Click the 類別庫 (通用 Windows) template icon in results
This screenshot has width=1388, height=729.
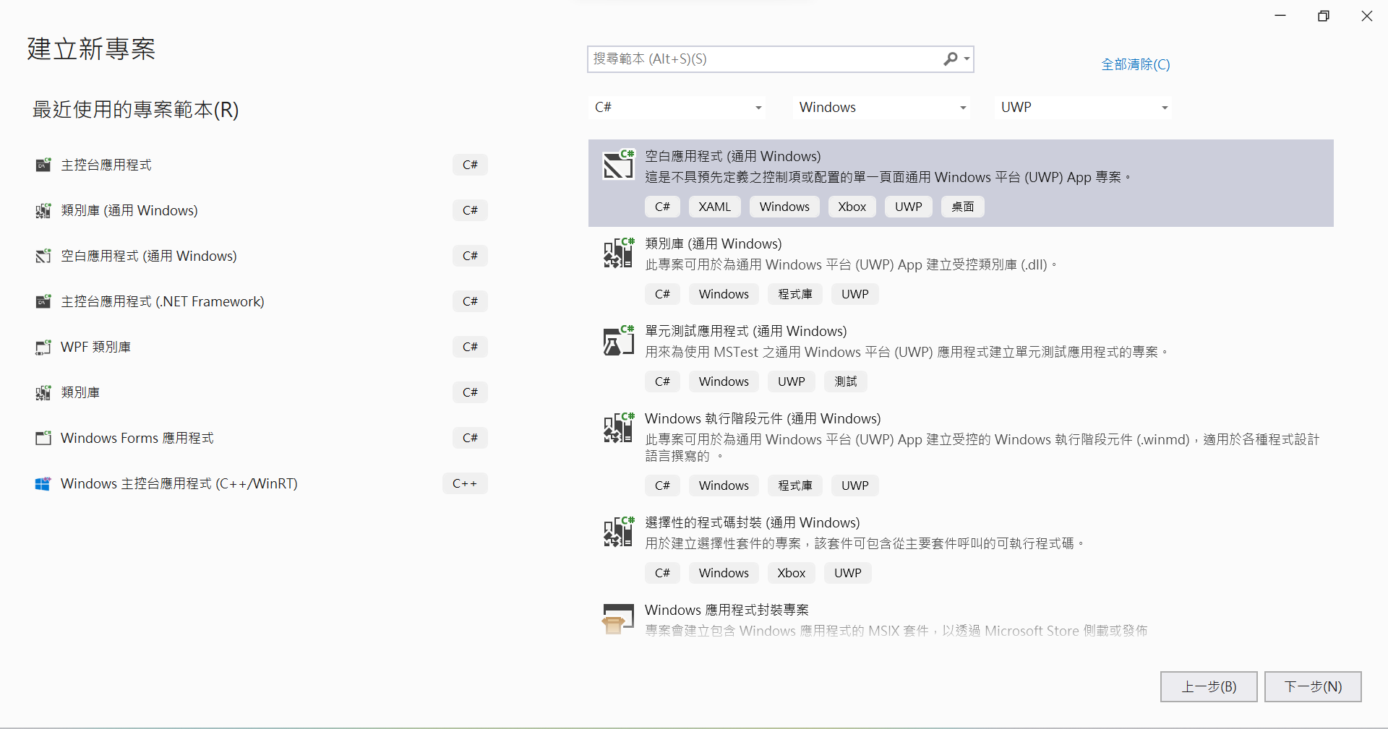(x=619, y=252)
